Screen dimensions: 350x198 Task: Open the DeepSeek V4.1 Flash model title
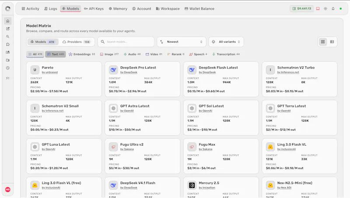point(138,183)
